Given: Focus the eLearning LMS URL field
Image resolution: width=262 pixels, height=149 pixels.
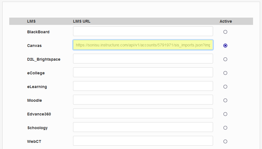Looking at the screenshot, I should (143, 86).
